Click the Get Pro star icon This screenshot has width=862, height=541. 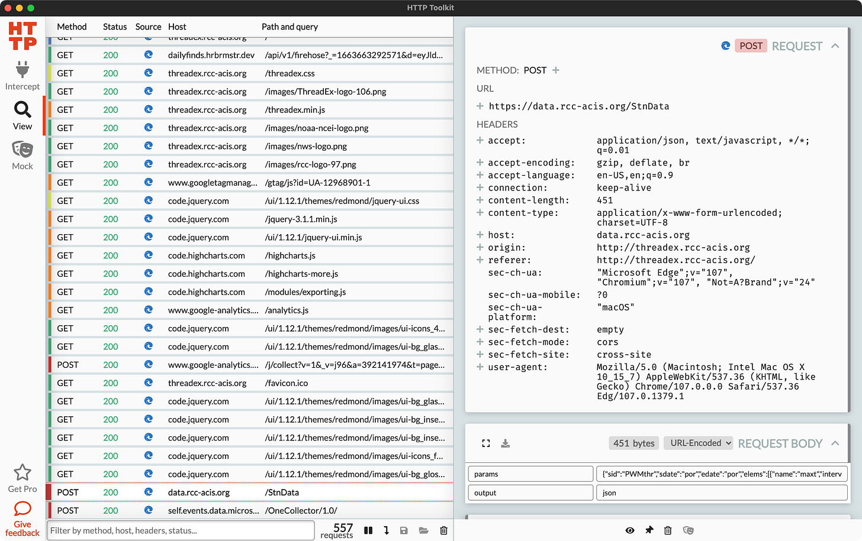click(22, 472)
